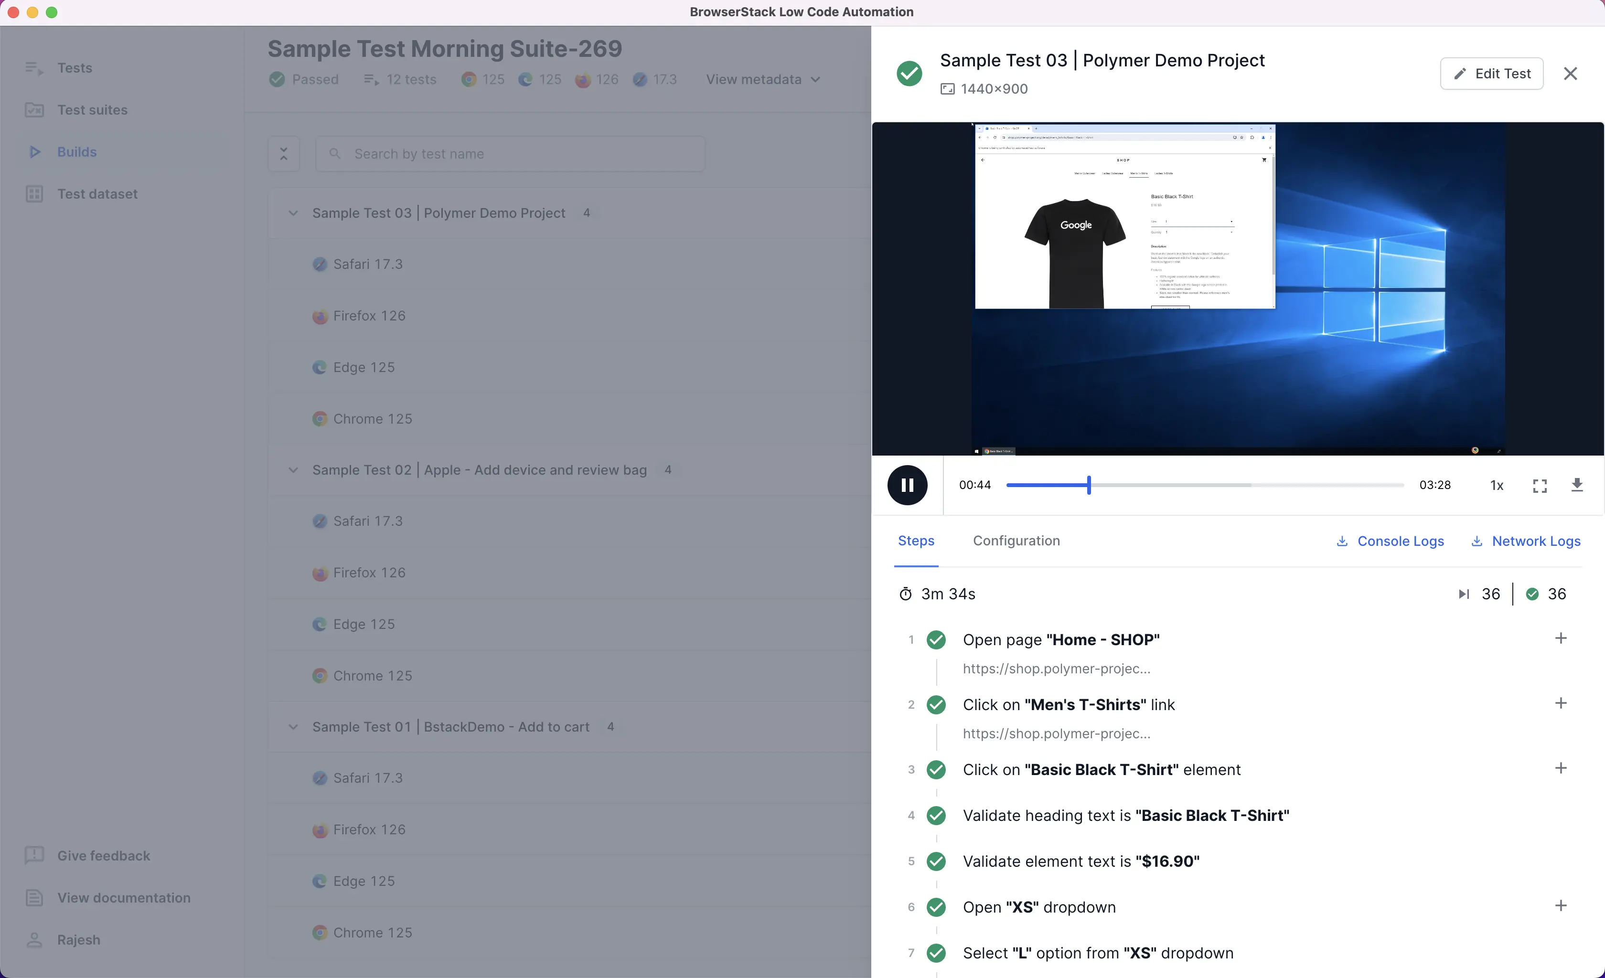Expand step 1 Open page details
The width and height of the screenshot is (1605, 978).
coord(1559,638)
